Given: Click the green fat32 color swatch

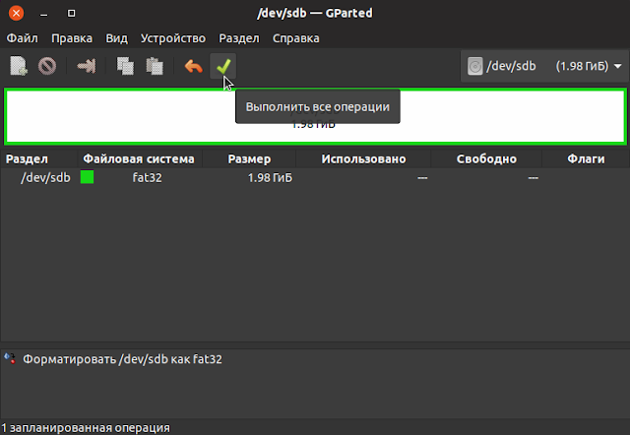Looking at the screenshot, I should pos(88,177).
